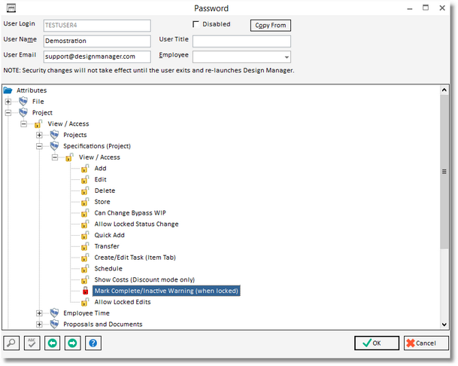
Task: Click the spell check ABC button
Action: click(32, 343)
